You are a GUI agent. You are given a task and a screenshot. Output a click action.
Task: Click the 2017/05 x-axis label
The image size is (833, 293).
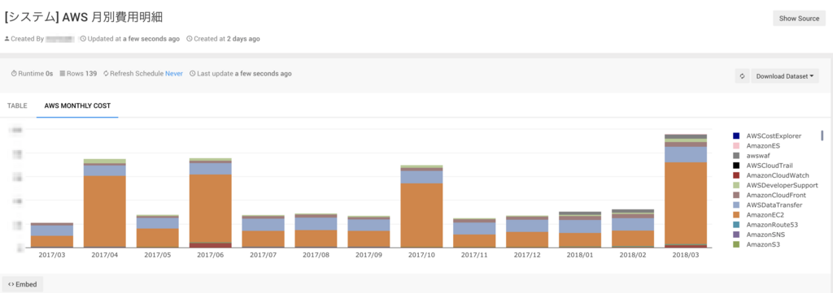pos(158,255)
